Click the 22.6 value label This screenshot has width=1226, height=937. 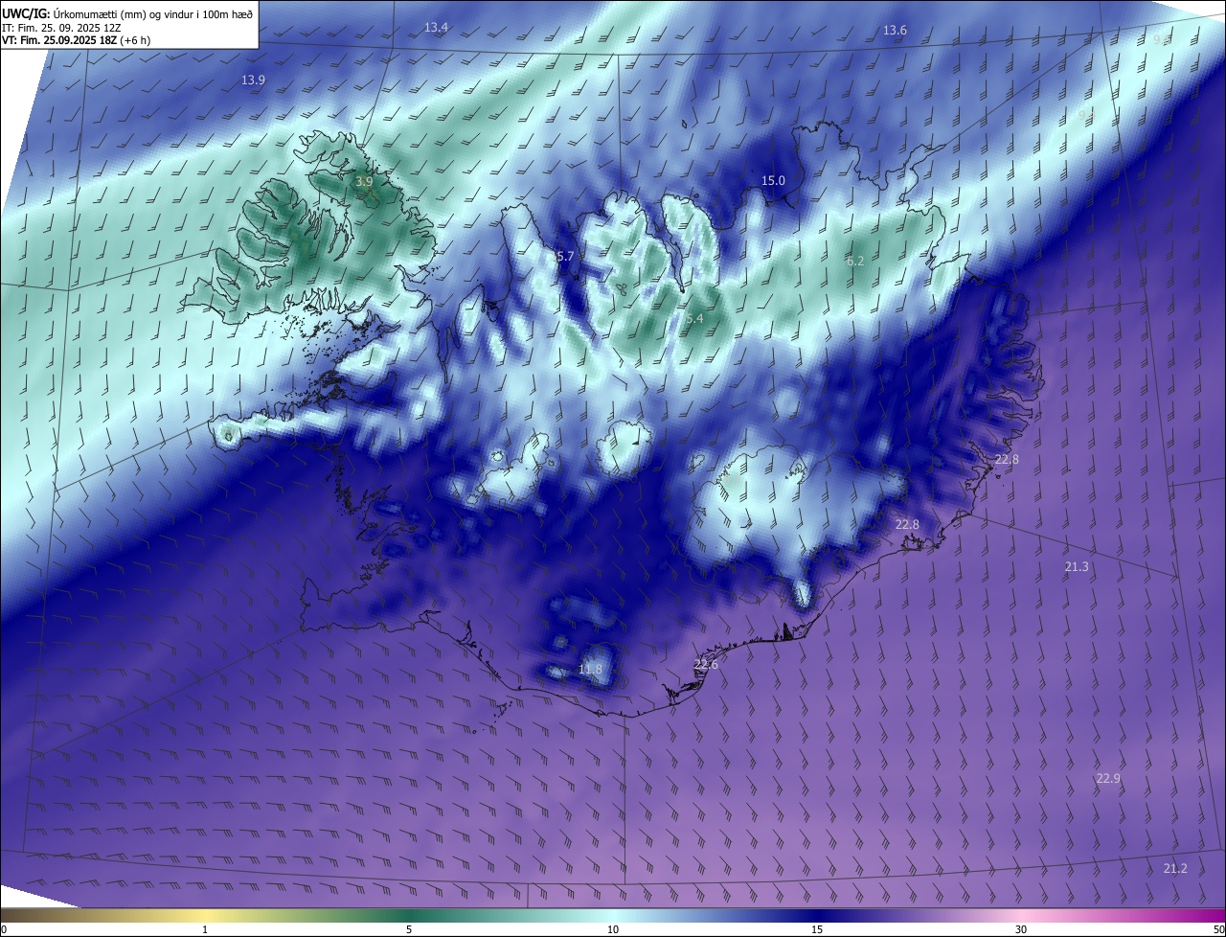706,665
